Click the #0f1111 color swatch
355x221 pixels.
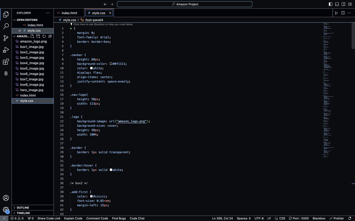pyautogui.click(x=111, y=64)
